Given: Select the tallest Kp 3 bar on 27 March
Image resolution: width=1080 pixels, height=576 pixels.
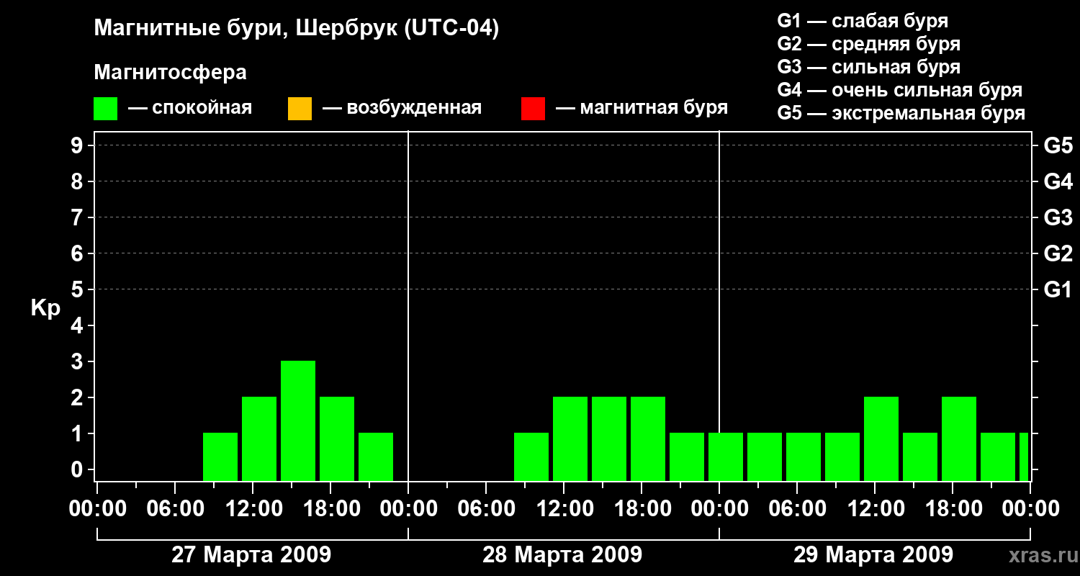Looking at the screenshot, I should pyautogui.click(x=298, y=420).
